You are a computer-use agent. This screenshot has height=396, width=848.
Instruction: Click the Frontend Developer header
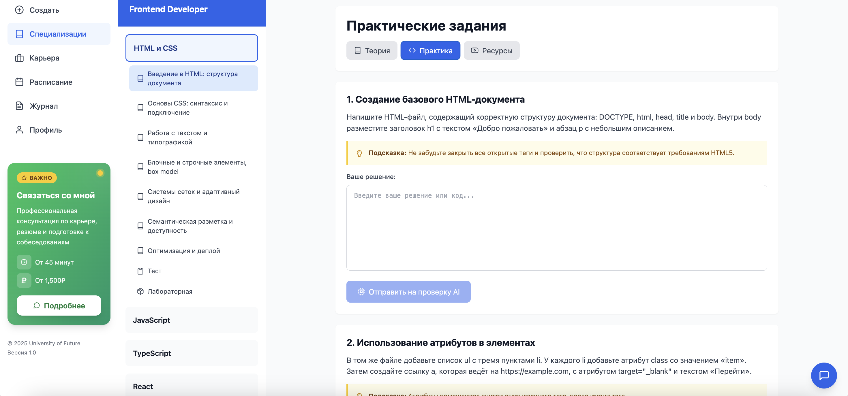[168, 9]
